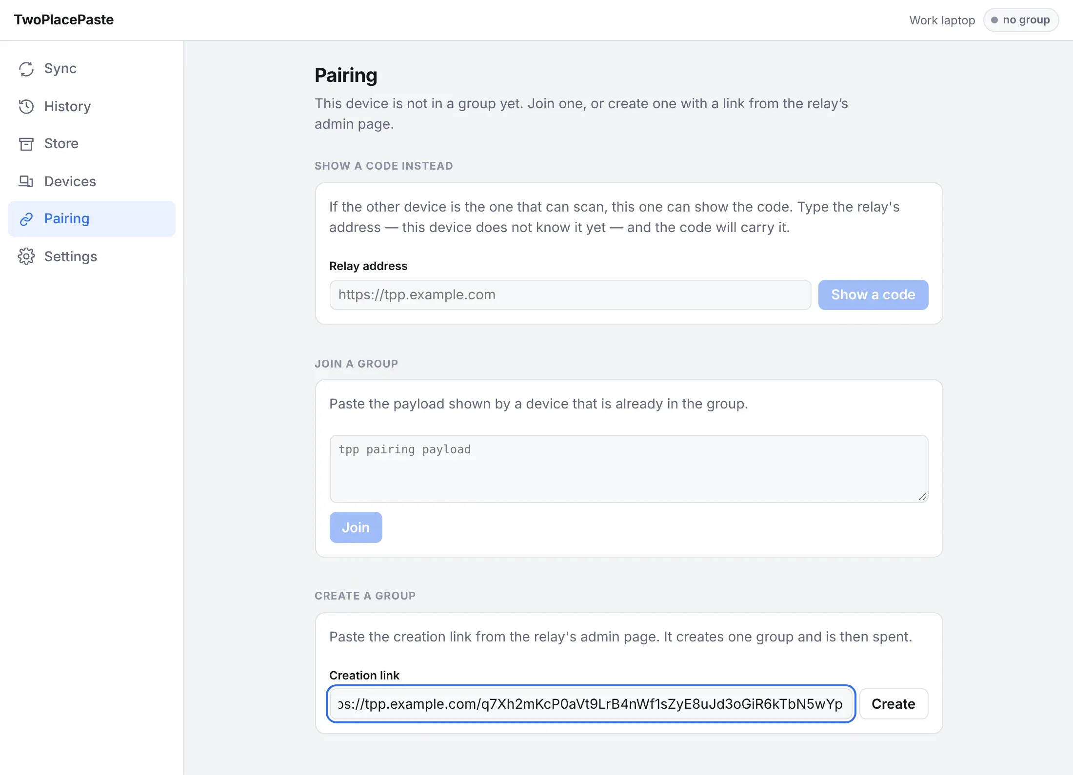Click the Sync refresh icon in sidebar

click(26, 69)
